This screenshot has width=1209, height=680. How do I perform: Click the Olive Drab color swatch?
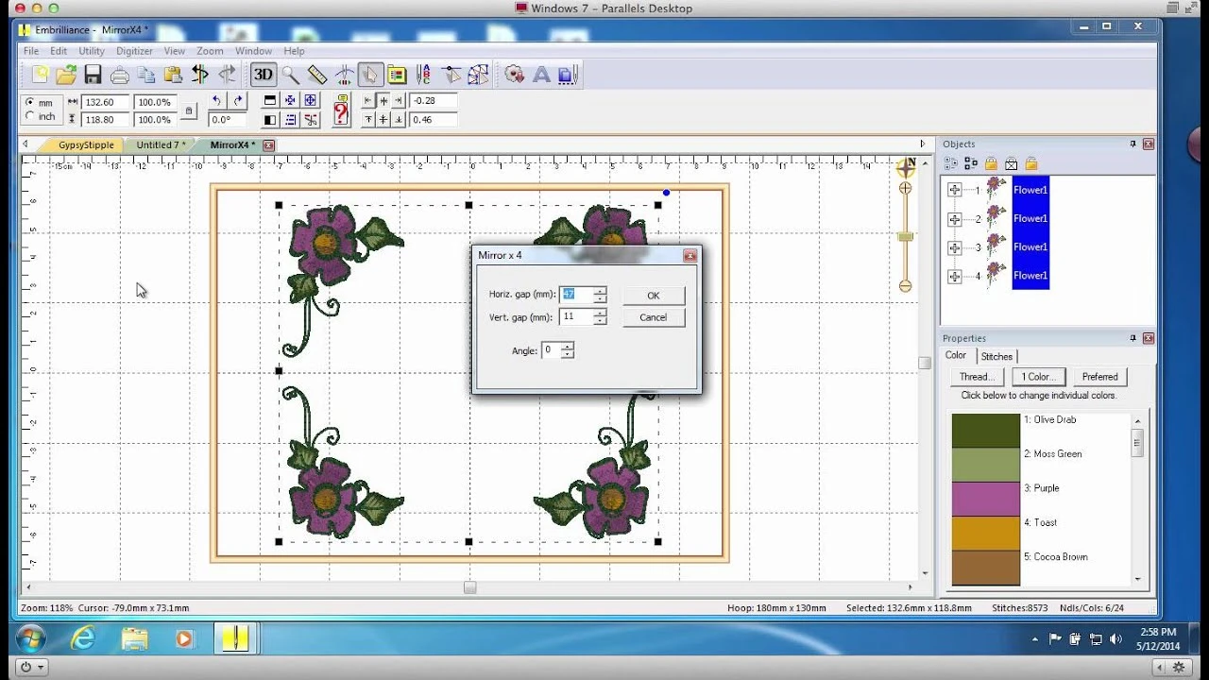(x=985, y=431)
